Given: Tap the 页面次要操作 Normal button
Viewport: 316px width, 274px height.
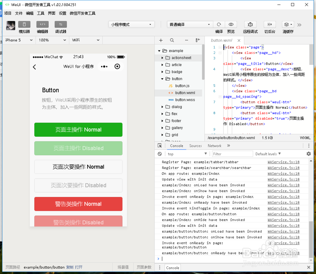Looking at the screenshot, I should coord(78,167).
